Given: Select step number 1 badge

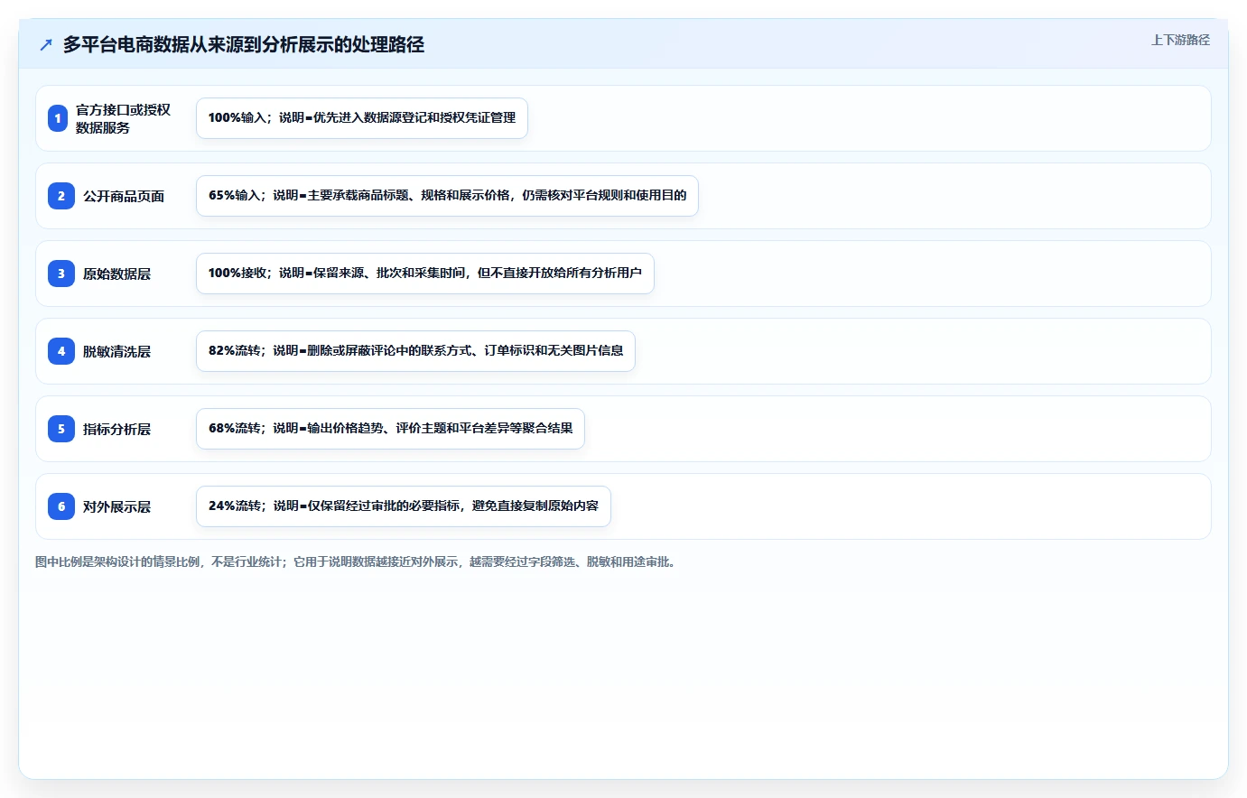Looking at the screenshot, I should (x=58, y=118).
